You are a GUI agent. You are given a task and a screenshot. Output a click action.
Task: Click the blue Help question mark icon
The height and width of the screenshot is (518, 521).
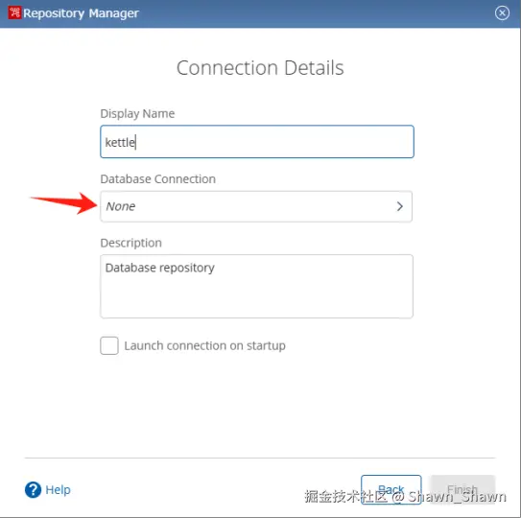click(x=34, y=489)
